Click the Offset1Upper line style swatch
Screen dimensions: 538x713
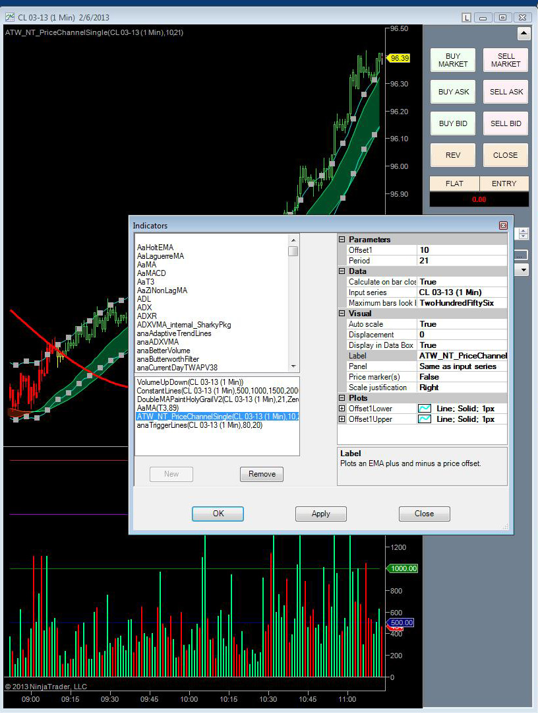pos(425,419)
